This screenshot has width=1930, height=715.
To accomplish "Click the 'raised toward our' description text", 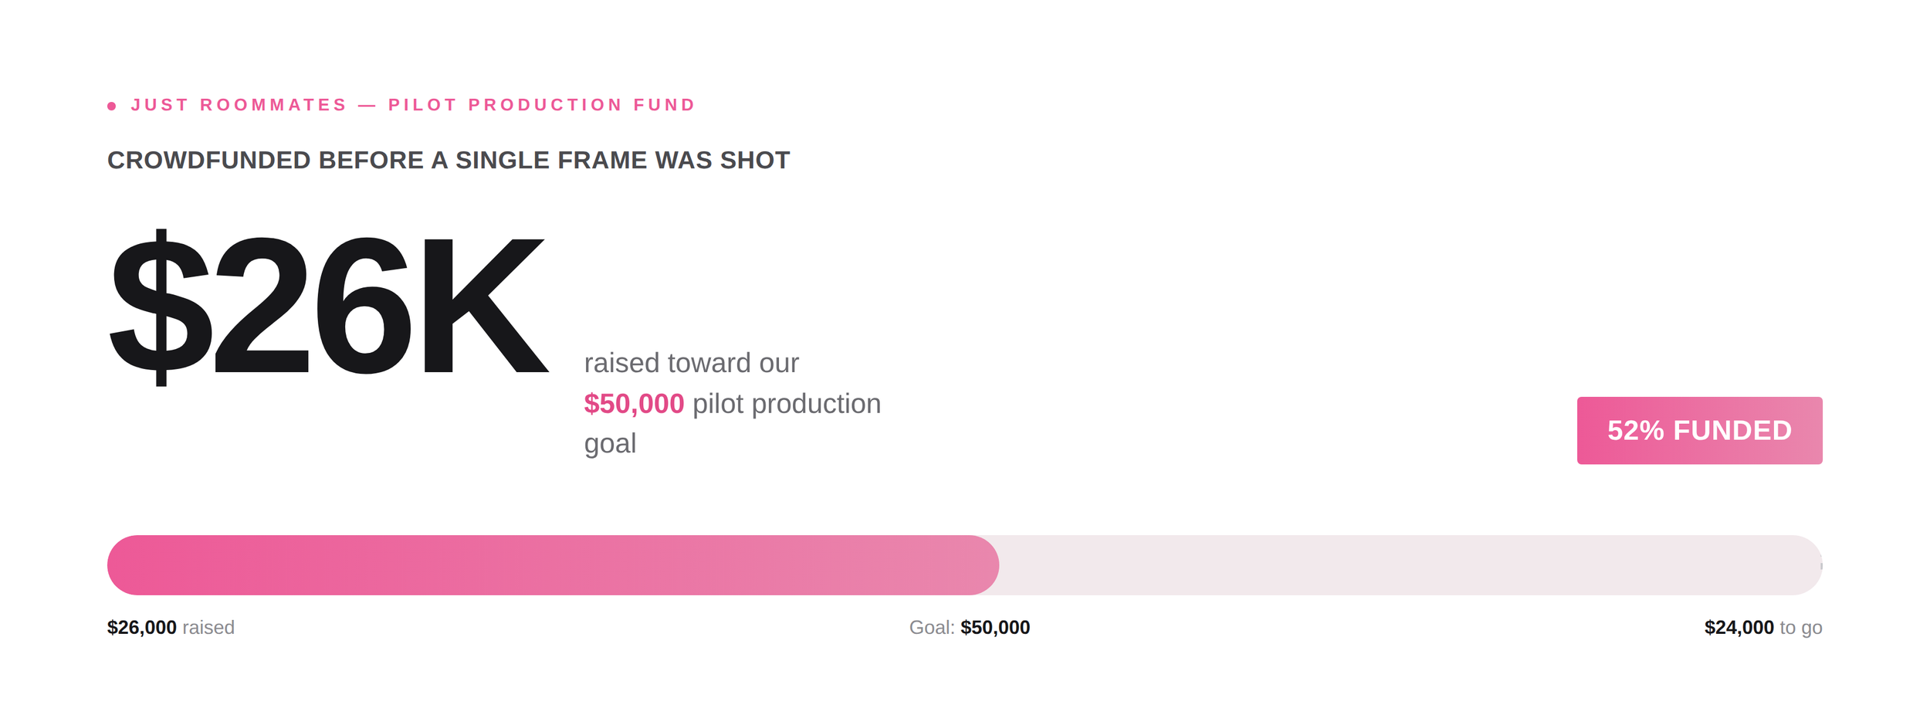I will pyautogui.click(x=691, y=363).
